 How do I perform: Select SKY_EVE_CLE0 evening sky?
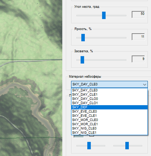tap(109, 111)
